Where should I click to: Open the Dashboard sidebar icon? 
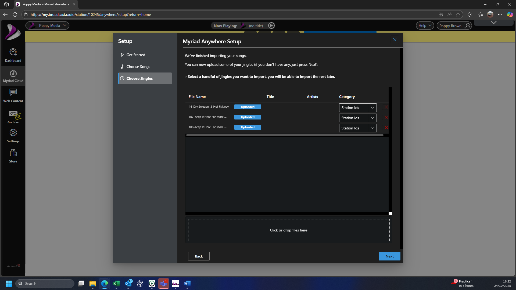(13, 55)
